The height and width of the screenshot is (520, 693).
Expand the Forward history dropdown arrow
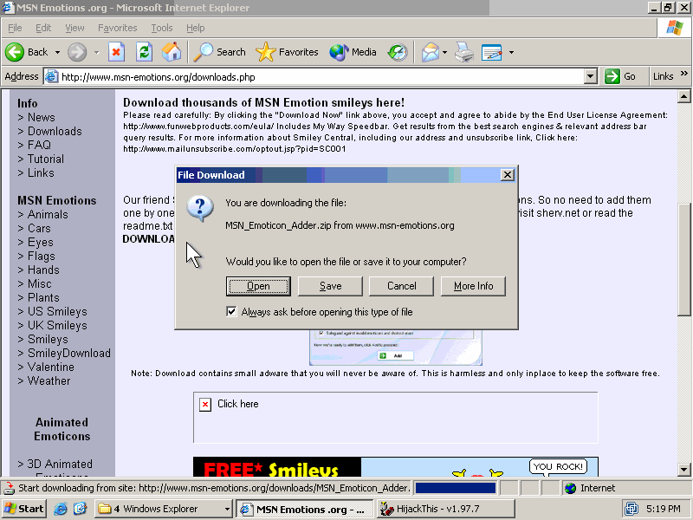click(96, 52)
